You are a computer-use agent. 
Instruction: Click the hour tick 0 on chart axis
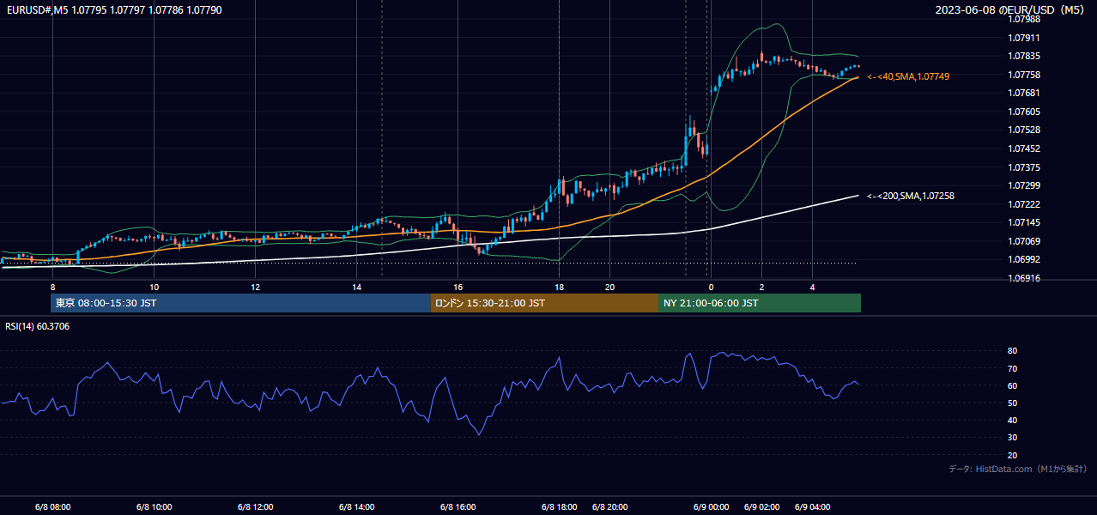click(x=711, y=287)
